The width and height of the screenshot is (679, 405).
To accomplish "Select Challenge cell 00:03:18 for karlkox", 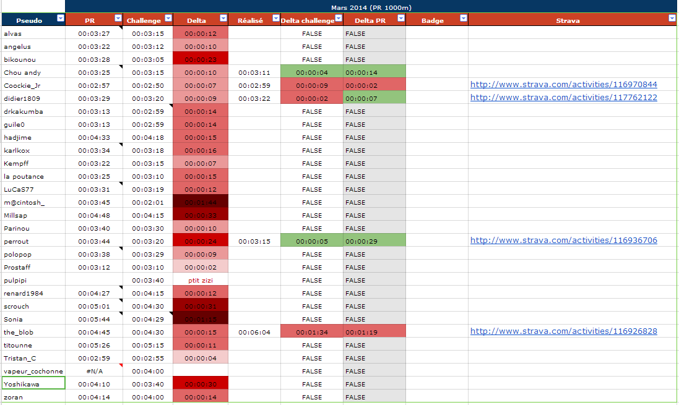I will pyautogui.click(x=148, y=150).
